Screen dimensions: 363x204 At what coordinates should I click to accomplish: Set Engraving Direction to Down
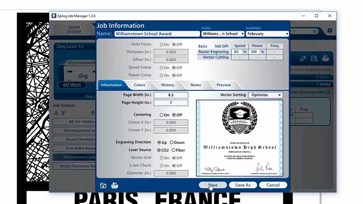pos(171,142)
